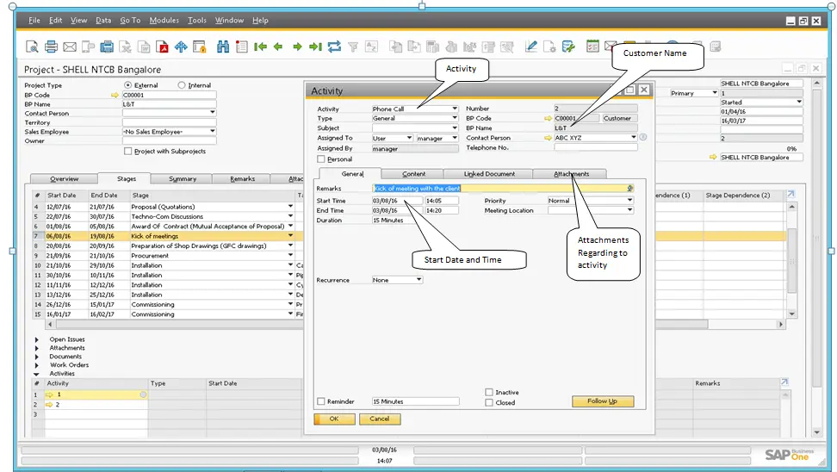
Task: Click the SMS send toolbar icon
Action: [x=88, y=47]
